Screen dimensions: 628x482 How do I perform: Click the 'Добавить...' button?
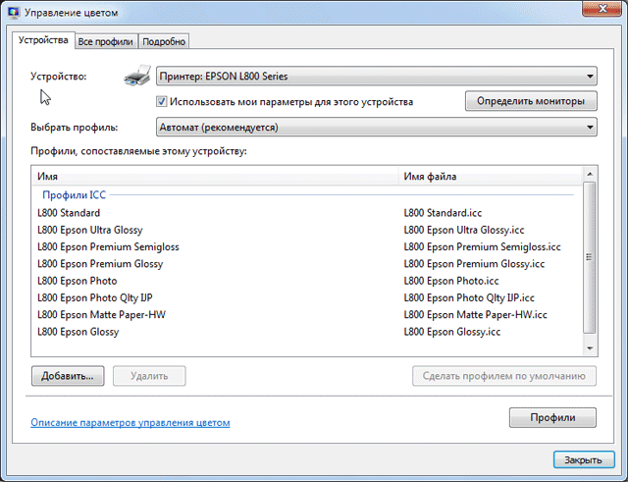click(68, 376)
